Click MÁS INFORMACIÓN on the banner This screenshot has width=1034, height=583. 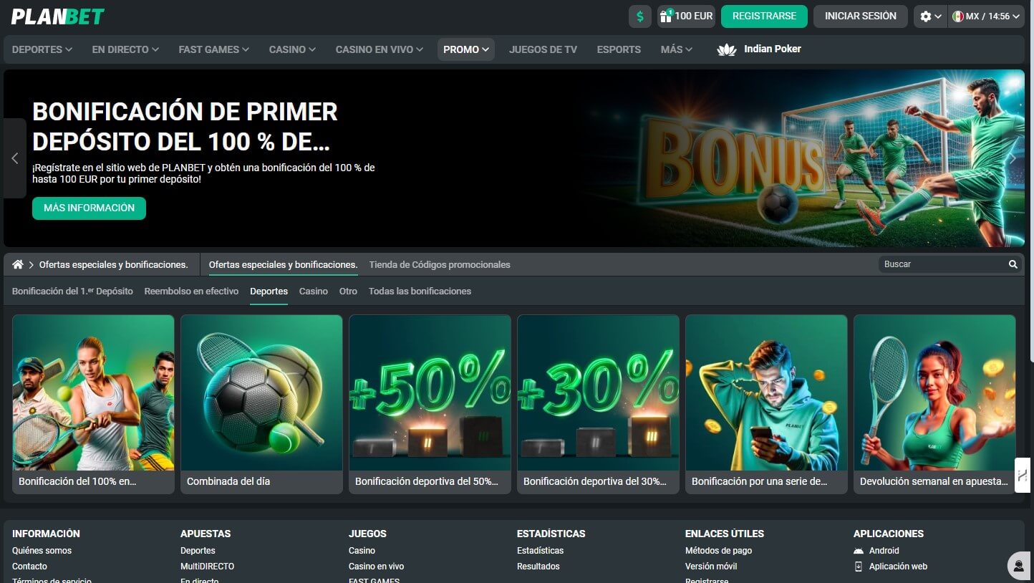89,208
